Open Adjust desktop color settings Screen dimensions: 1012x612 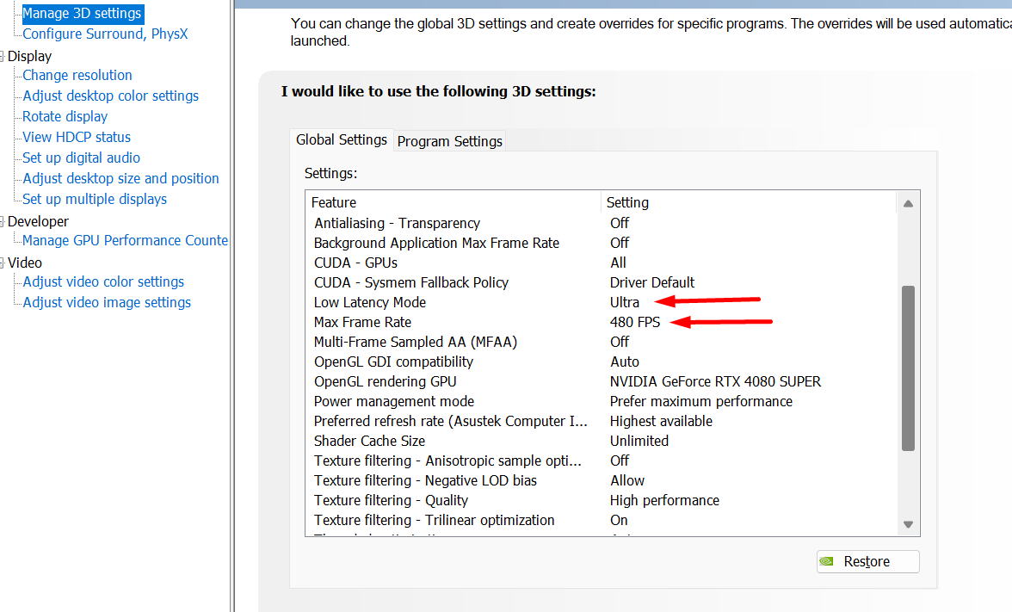pos(111,96)
